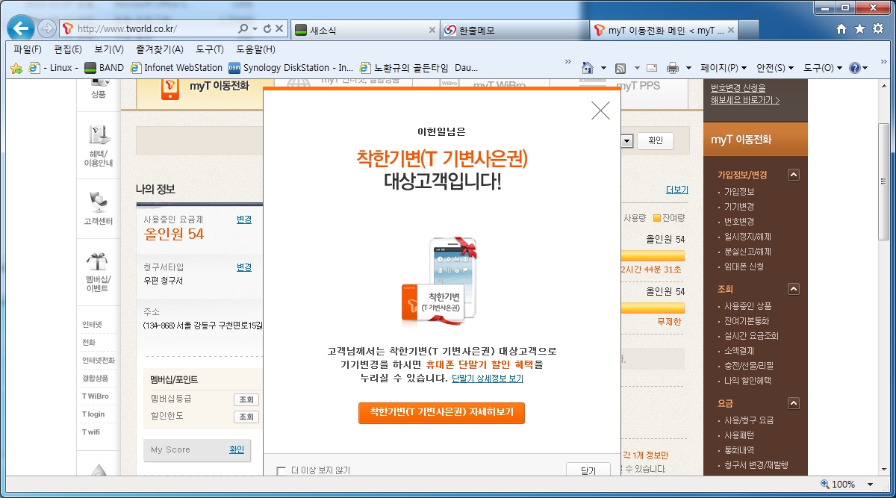Screen dimensions: 896x498
Task: Click the command bar Home icon
Action: pos(588,68)
